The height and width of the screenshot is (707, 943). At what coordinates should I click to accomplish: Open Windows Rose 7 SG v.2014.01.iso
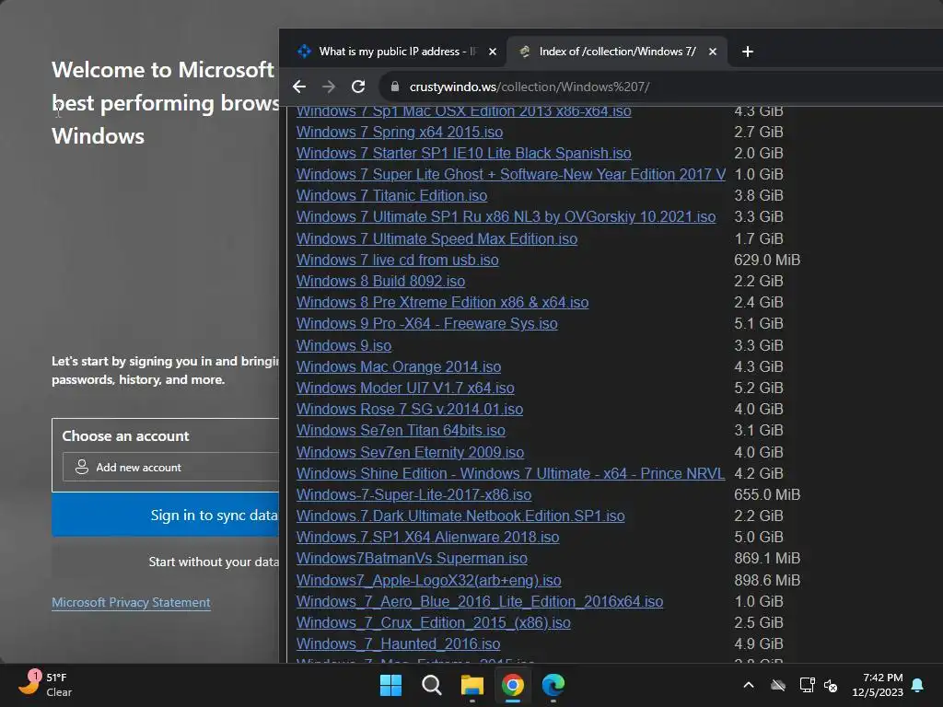point(410,409)
